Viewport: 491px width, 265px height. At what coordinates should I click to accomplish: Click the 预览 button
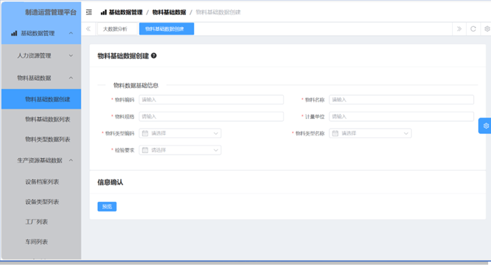pos(107,207)
